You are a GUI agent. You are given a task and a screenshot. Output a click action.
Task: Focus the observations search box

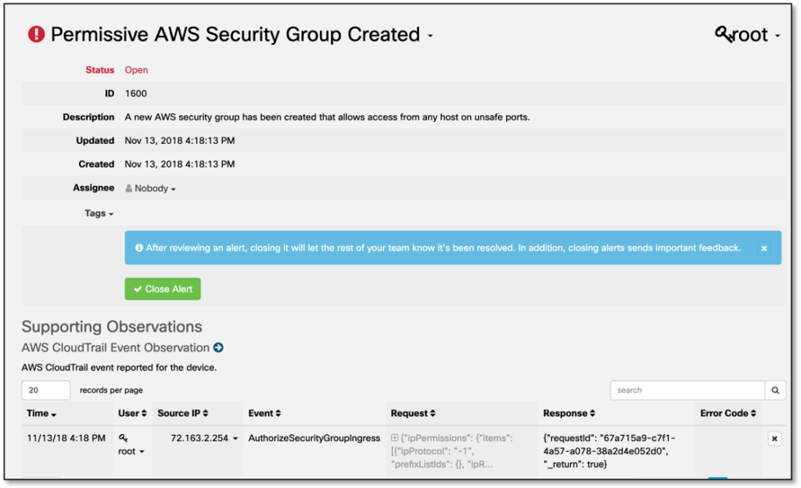point(687,390)
